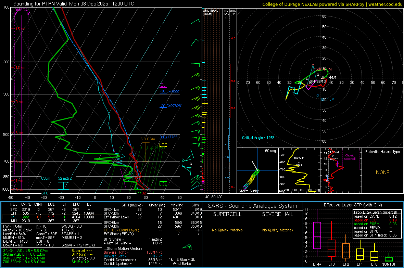Click the 'Inf. Temp. Adv. (C/hr)' panel header
Image resolution: width=404 pixels, height=268 pixels.
click(x=230, y=14)
